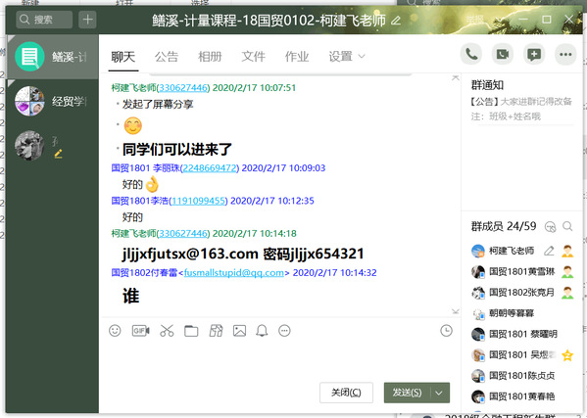This screenshot has height=418, width=587.
Task: Open the link 330627446 at 10:14:18
Action: 183,233
